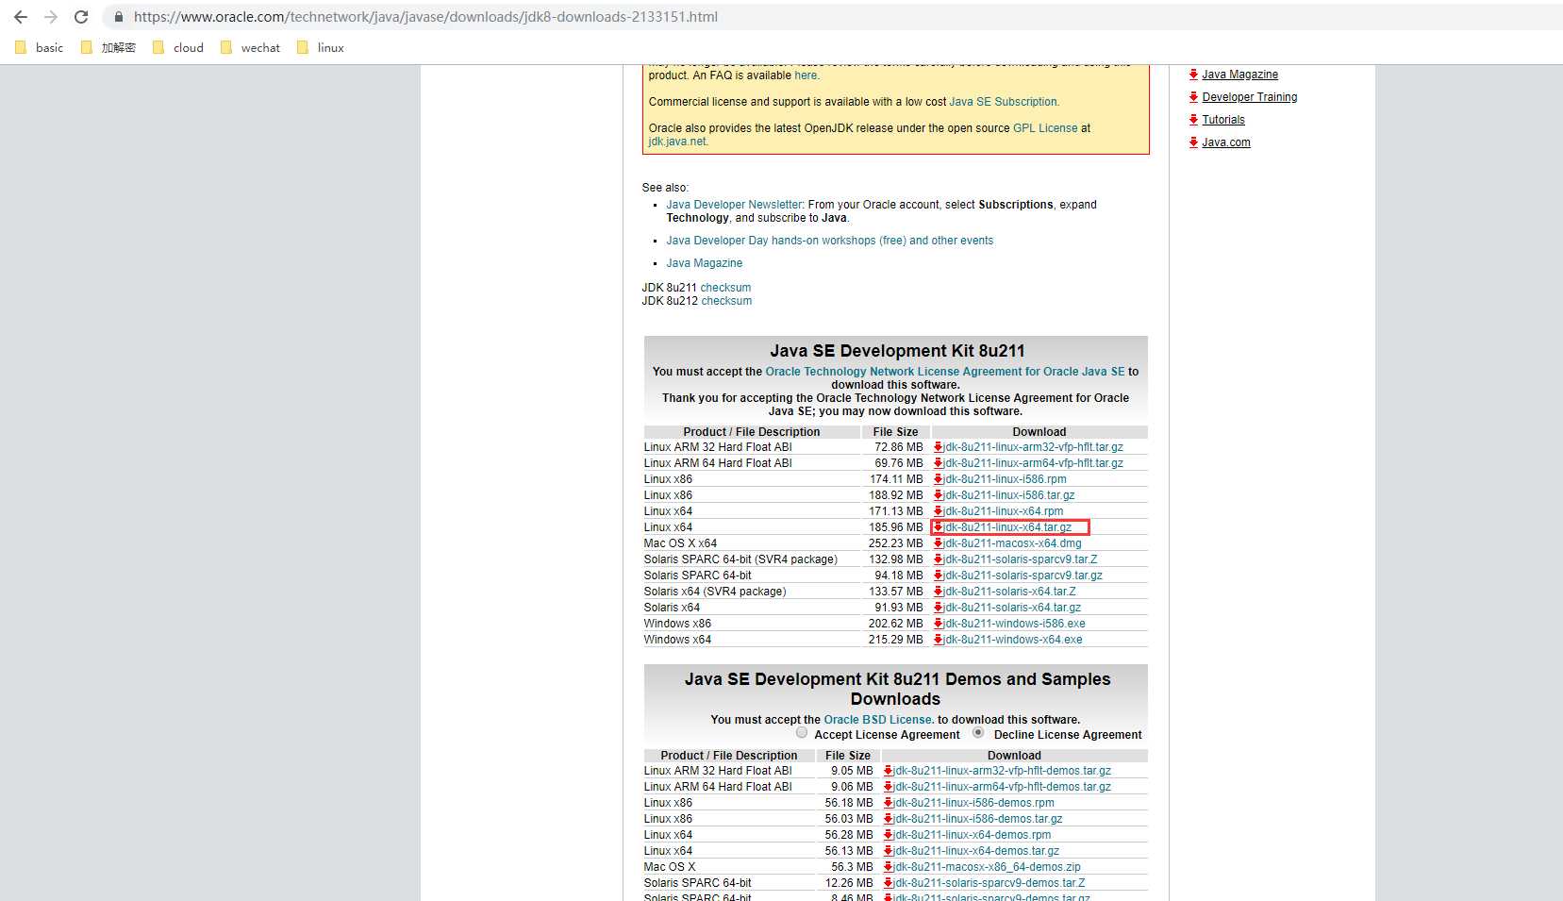Visit the jdk.java.net link

tap(678, 142)
